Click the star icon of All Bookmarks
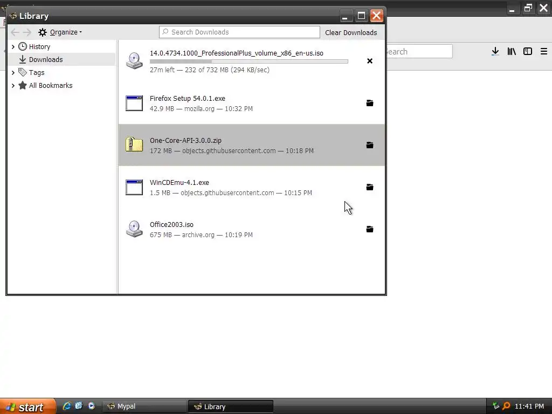552x414 pixels. point(23,85)
